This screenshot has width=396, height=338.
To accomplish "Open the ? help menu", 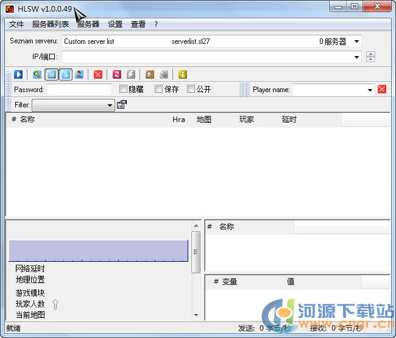I will 156,24.
